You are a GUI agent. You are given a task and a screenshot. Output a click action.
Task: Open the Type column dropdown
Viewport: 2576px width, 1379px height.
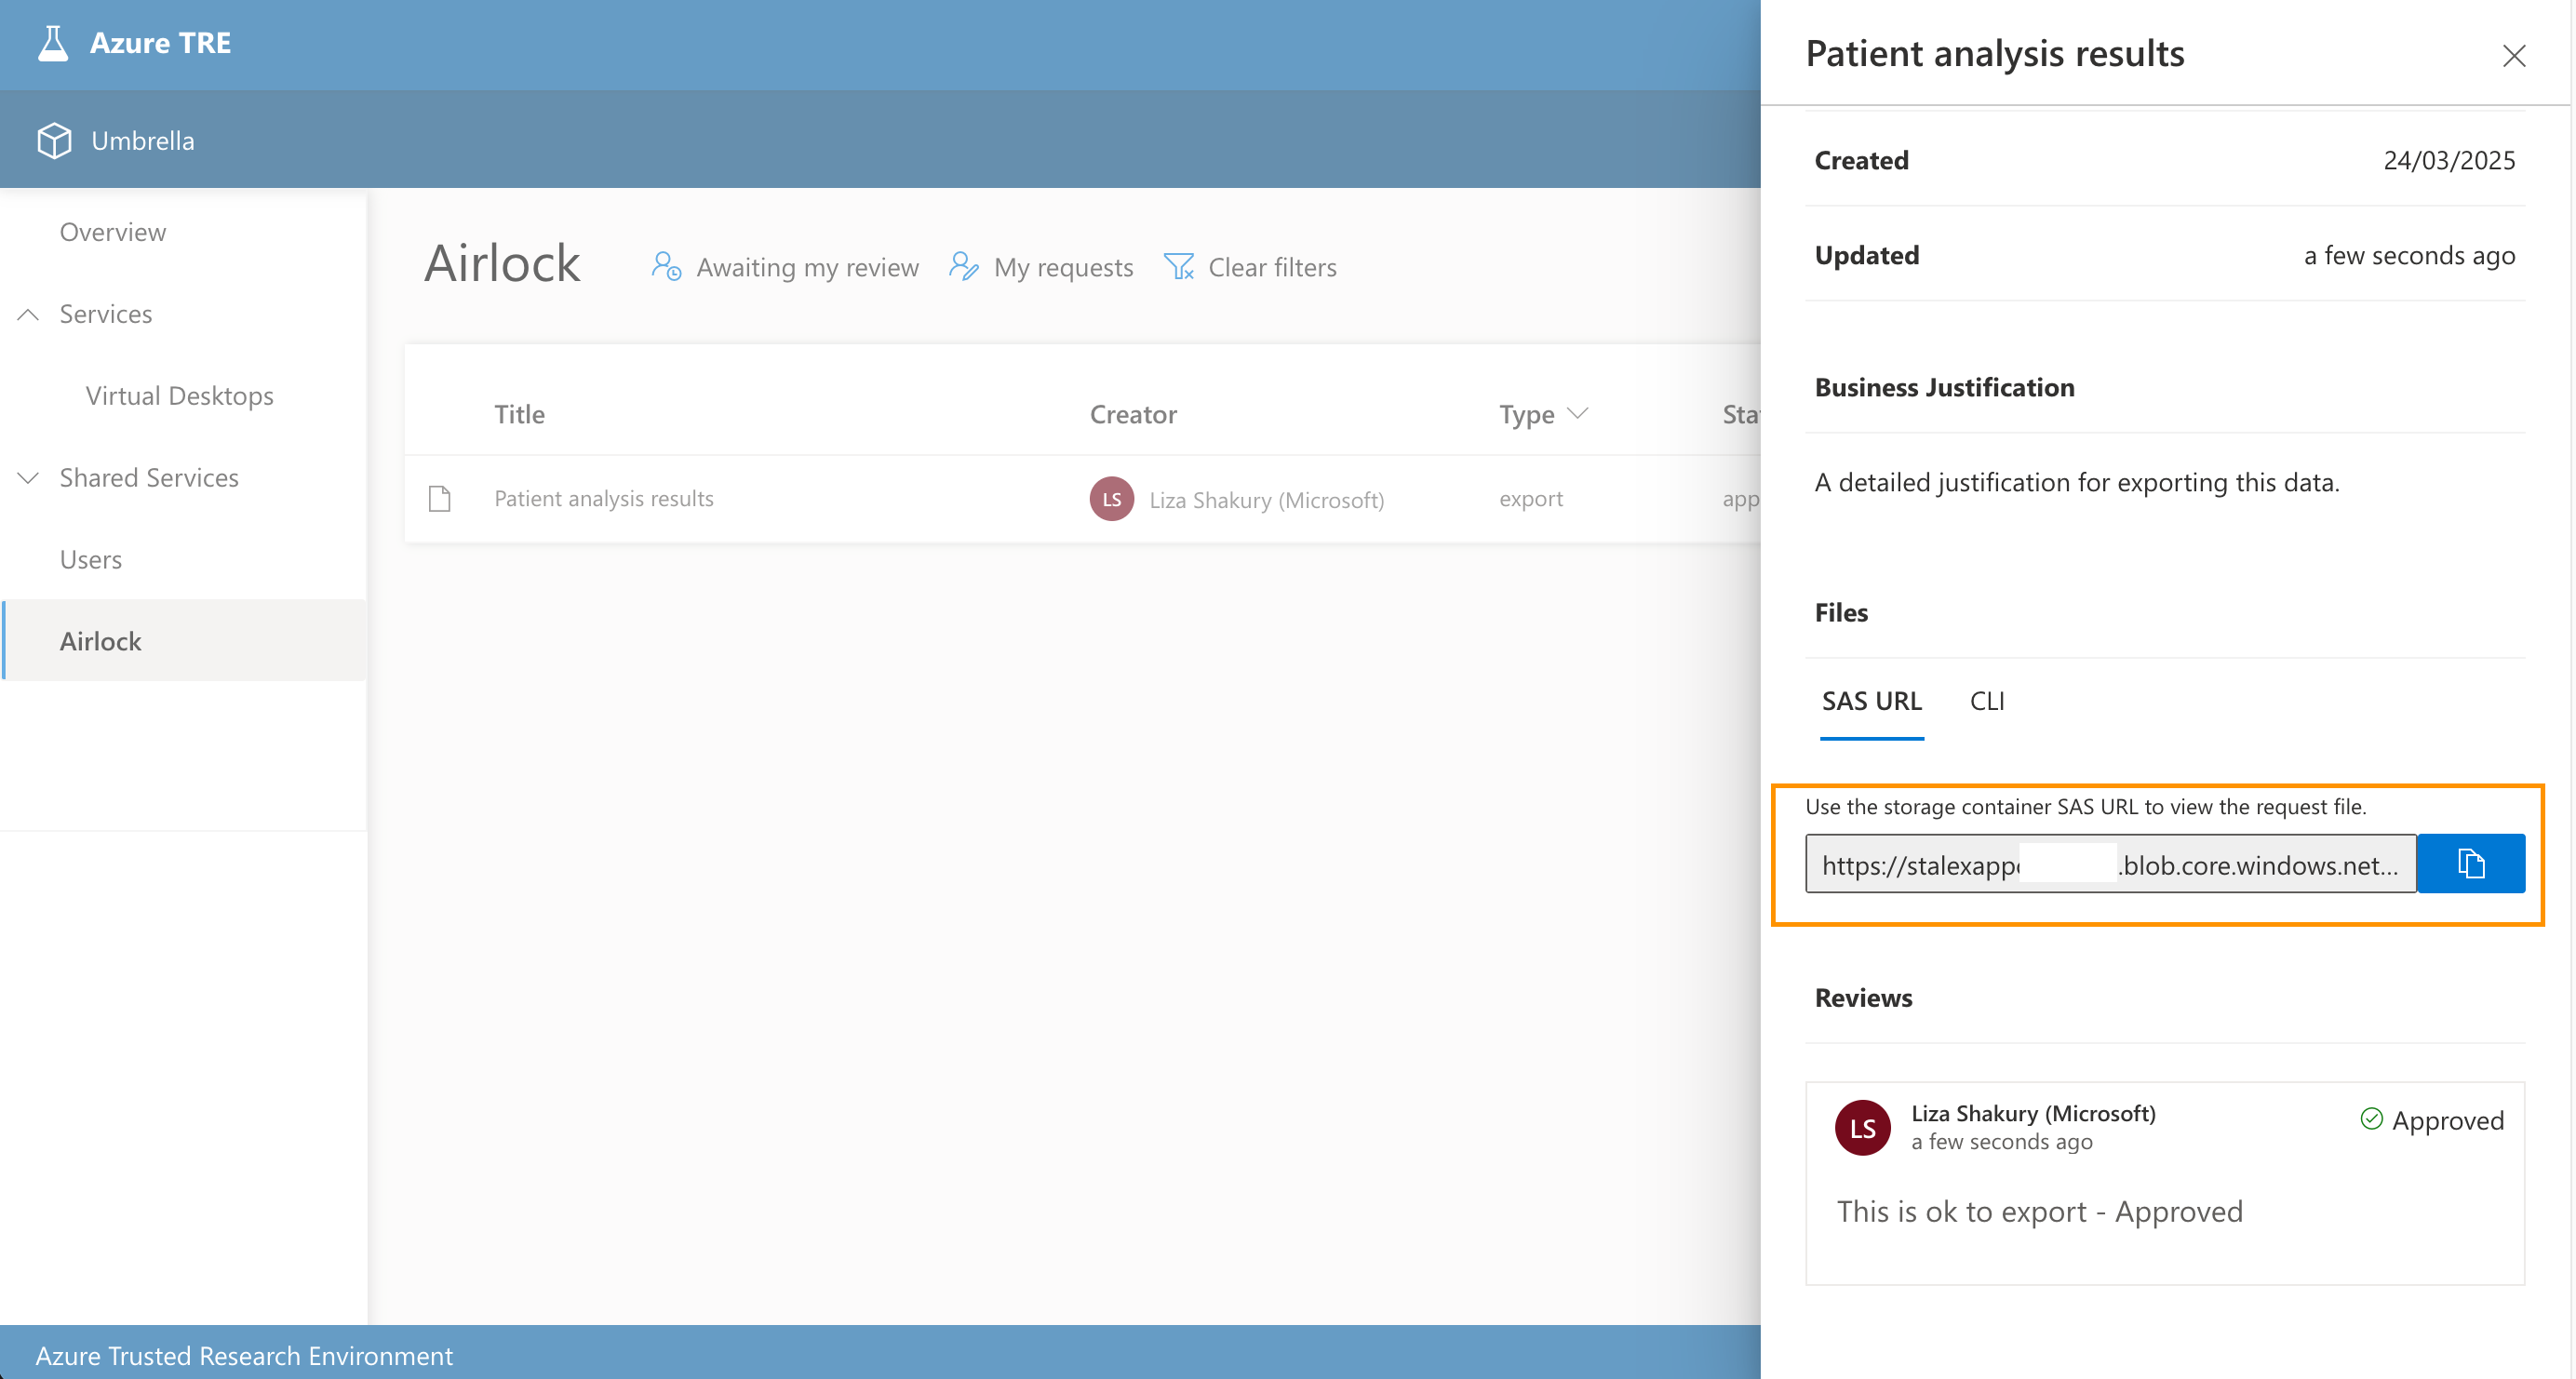click(x=1577, y=414)
